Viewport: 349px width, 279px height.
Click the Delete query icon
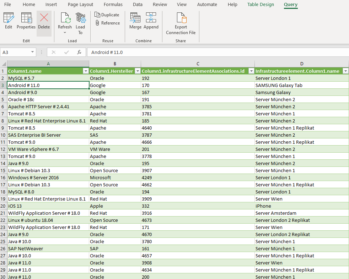click(44, 21)
